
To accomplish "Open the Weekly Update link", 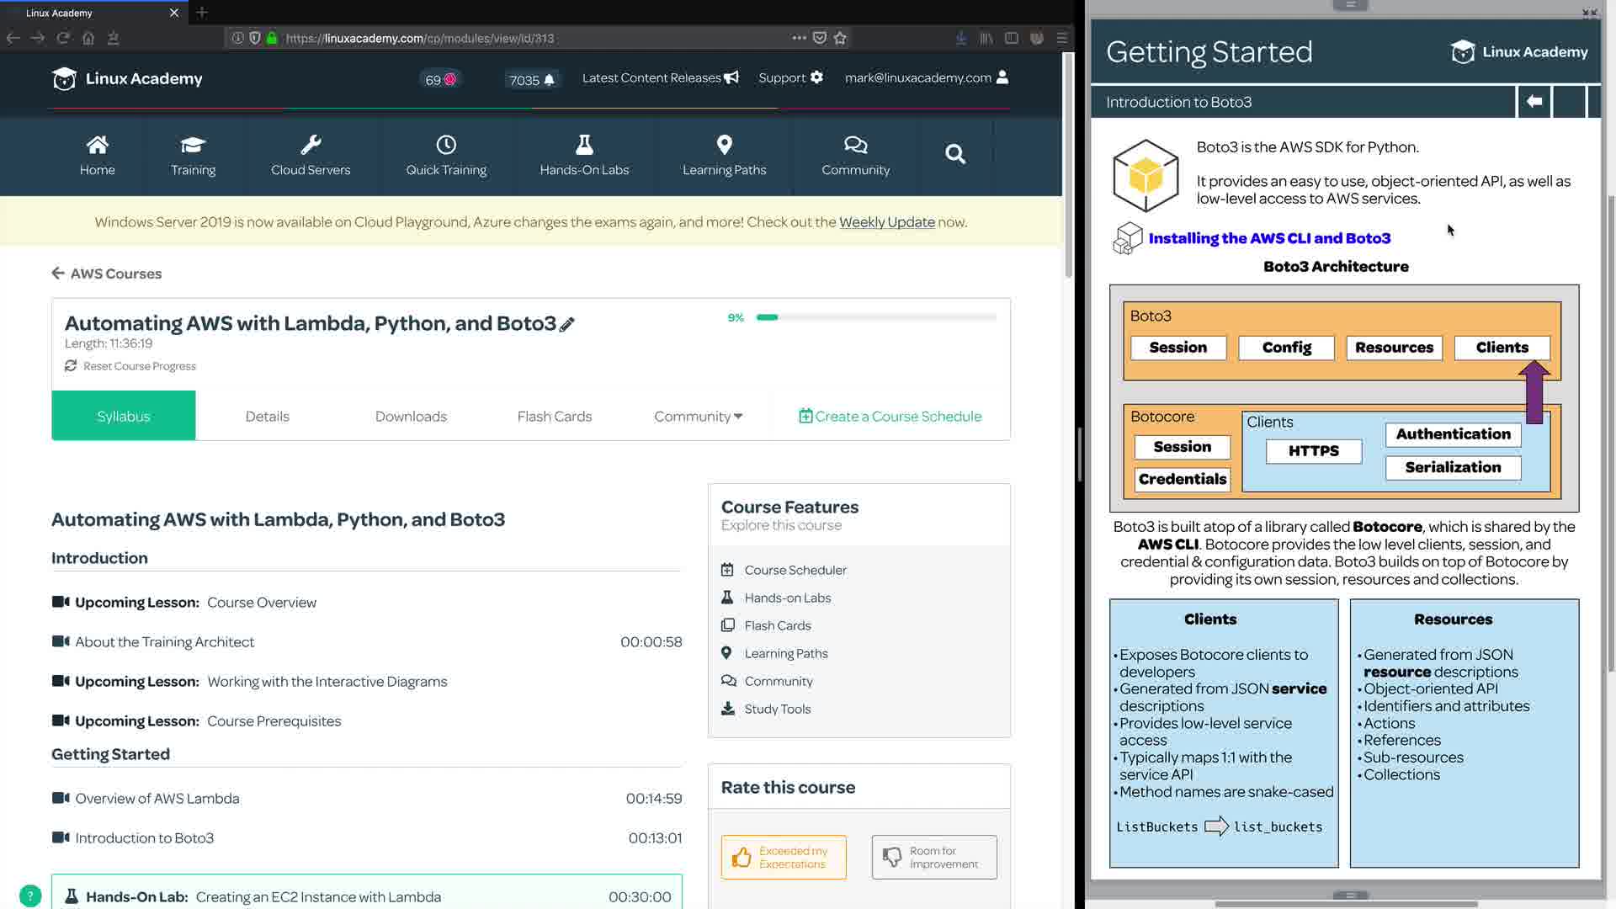I will coord(886,222).
